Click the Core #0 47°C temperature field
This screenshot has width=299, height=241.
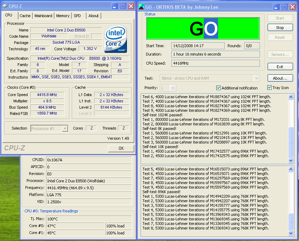[x=75, y=226]
